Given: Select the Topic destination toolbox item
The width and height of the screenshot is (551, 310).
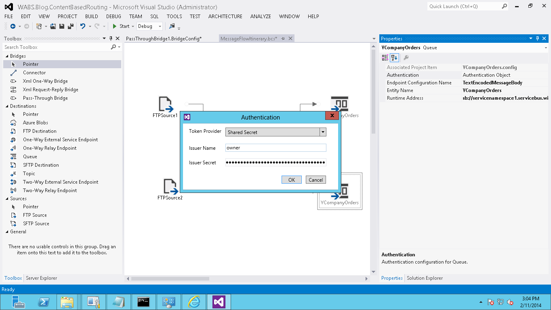Looking at the screenshot, I should [29, 174].
